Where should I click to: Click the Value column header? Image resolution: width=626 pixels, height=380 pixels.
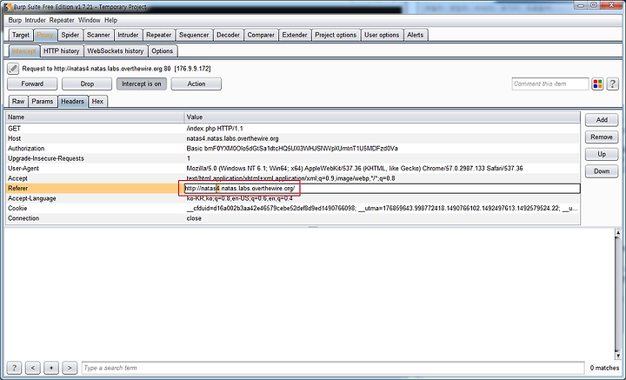click(x=382, y=117)
